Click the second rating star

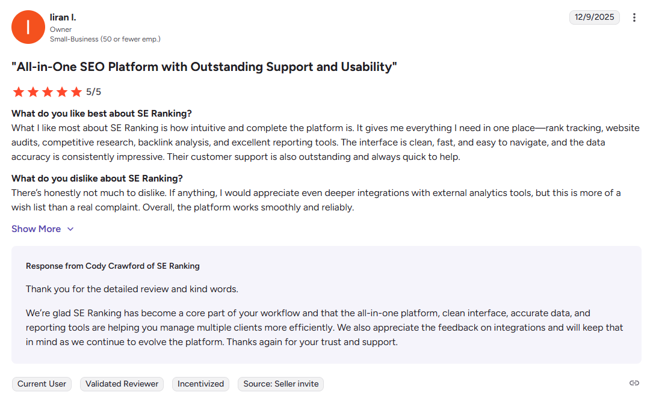point(32,92)
